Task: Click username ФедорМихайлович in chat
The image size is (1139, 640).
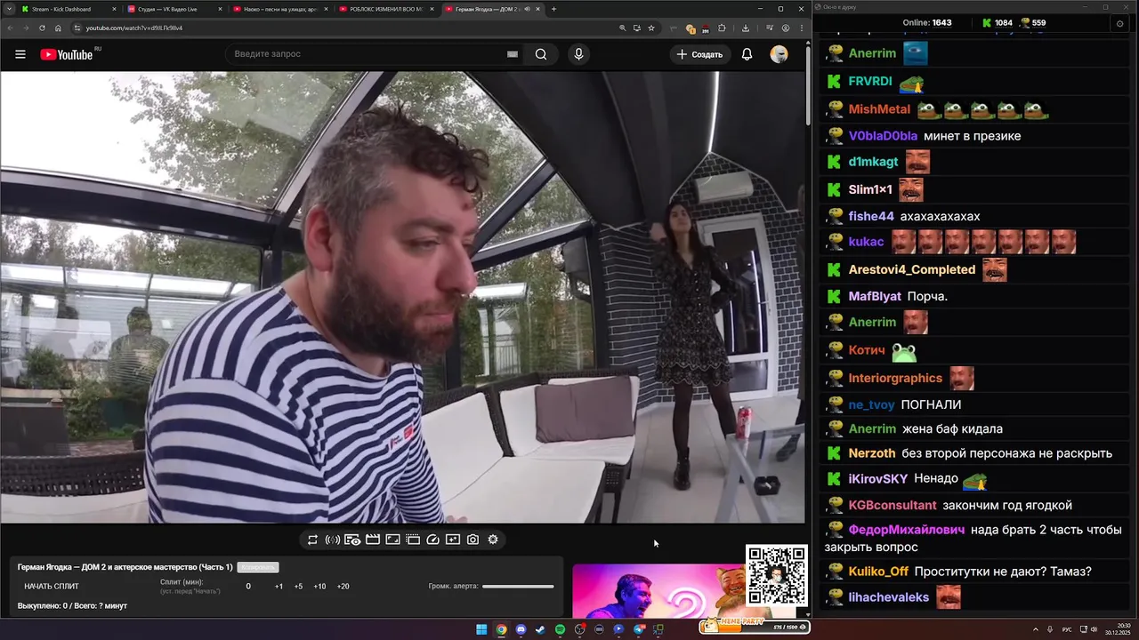Action: tap(907, 529)
